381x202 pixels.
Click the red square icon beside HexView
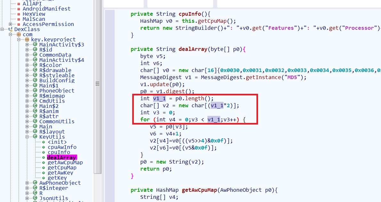[x=19, y=14]
